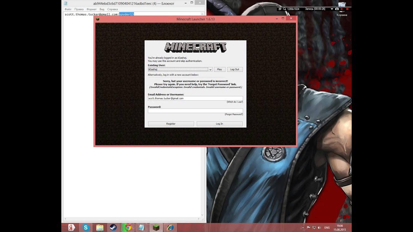Click the Log In button
This screenshot has width=413, height=232.
(219, 124)
